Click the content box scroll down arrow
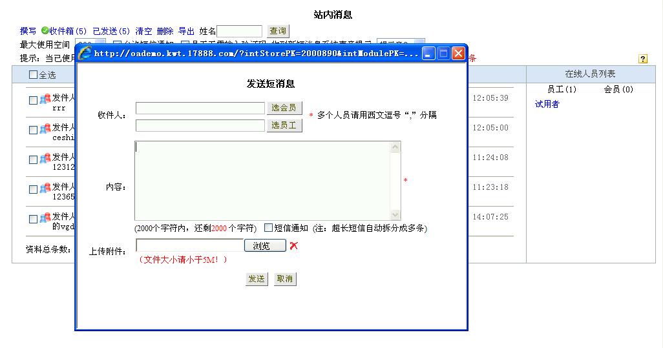 [395, 214]
